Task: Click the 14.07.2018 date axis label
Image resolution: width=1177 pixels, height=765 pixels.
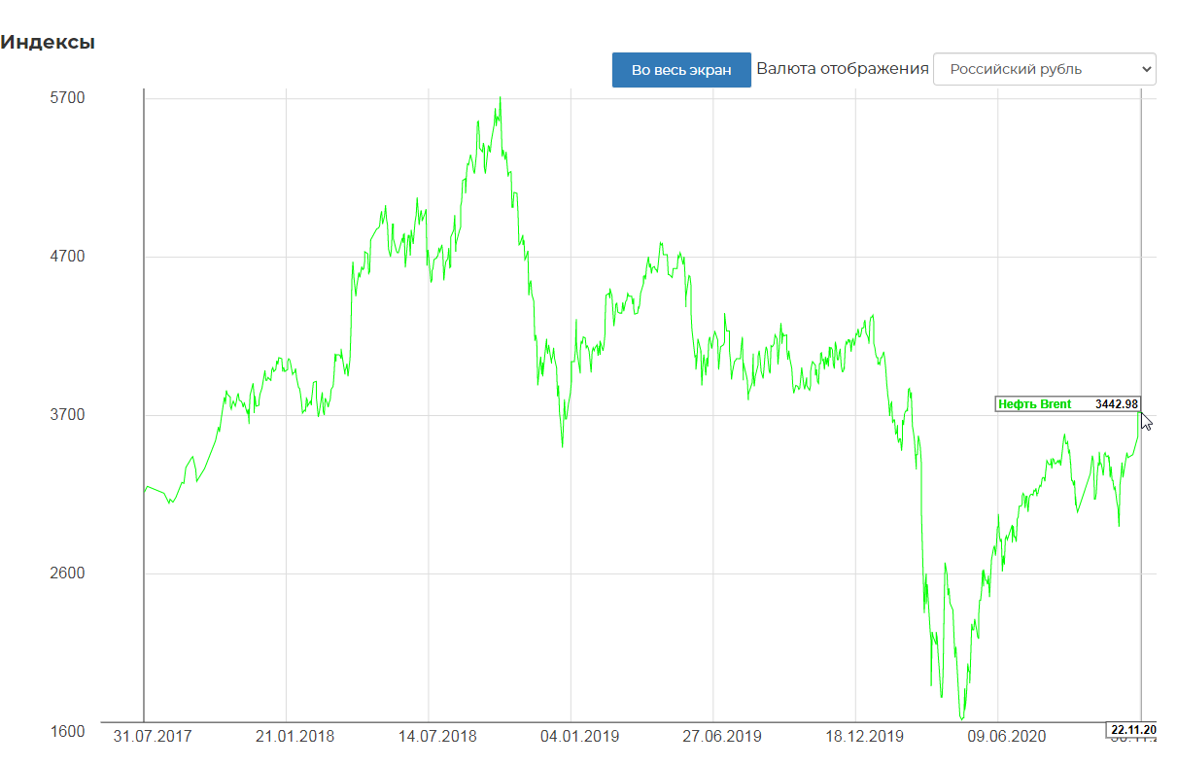Action: [437, 737]
